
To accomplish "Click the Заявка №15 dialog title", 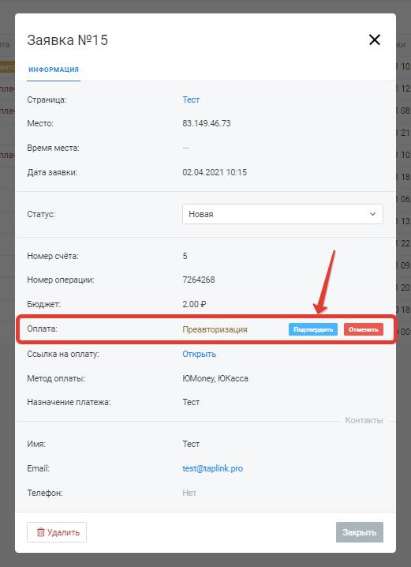I will click(68, 40).
